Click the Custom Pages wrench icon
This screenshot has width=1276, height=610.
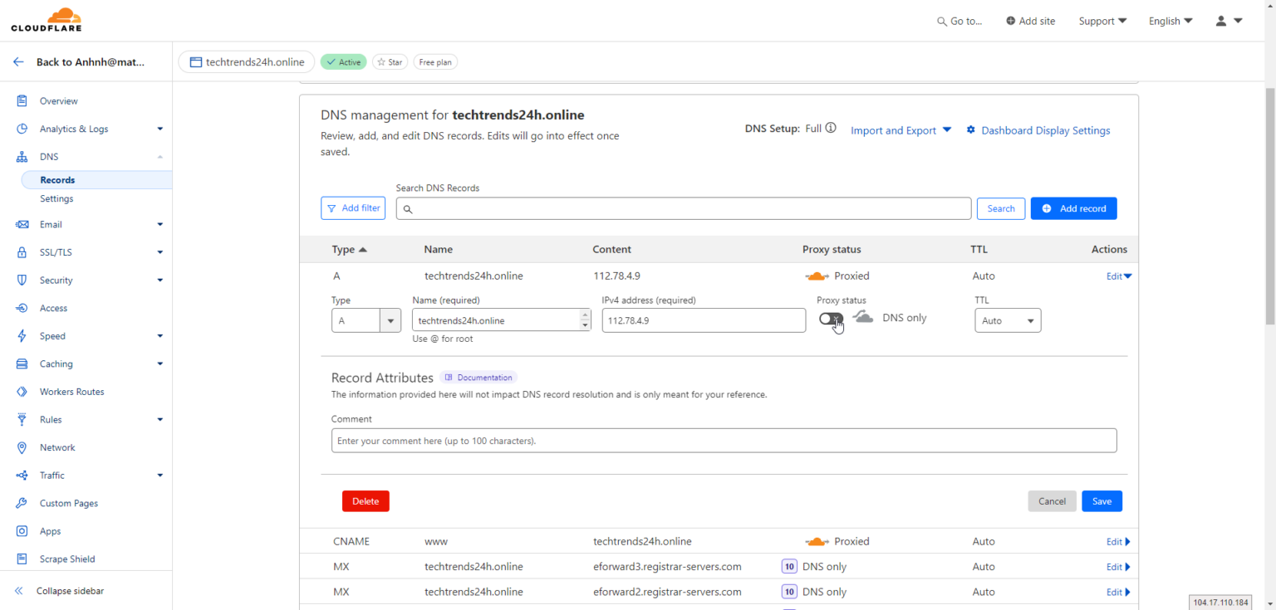tap(22, 504)
